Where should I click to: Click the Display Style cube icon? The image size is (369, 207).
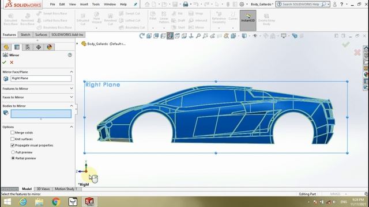click(x=244, y=36)
